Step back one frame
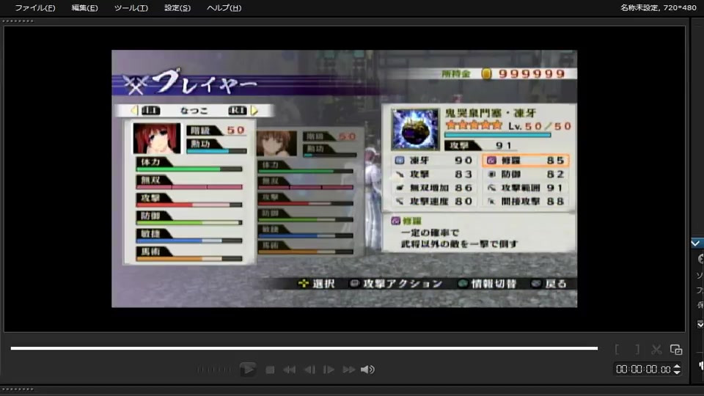 [309, 370]
